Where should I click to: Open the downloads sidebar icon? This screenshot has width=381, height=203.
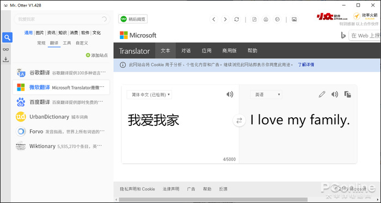point(6,59)
